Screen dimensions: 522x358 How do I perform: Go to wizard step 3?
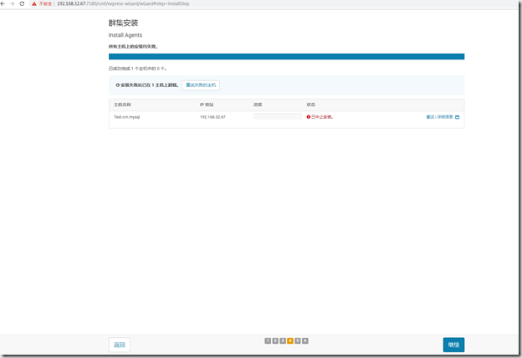[x=283, y=340]
